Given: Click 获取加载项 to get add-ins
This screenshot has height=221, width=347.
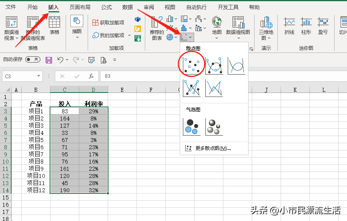Looking at the screenshot, I should point(108,22).
